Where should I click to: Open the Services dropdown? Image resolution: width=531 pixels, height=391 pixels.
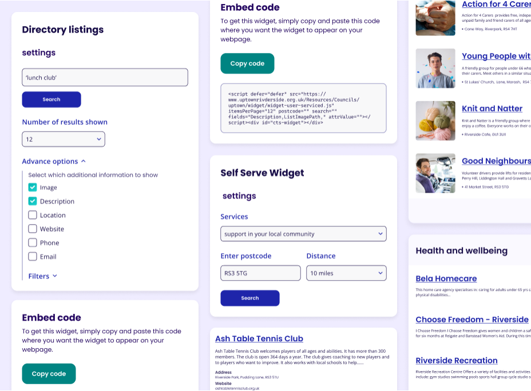pyautogui.click(x=303, y=234)
